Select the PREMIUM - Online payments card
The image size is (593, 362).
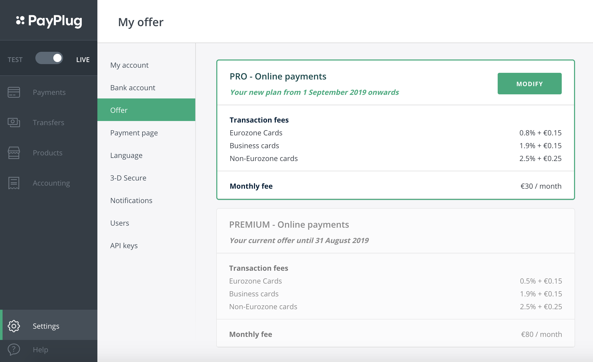396,278
